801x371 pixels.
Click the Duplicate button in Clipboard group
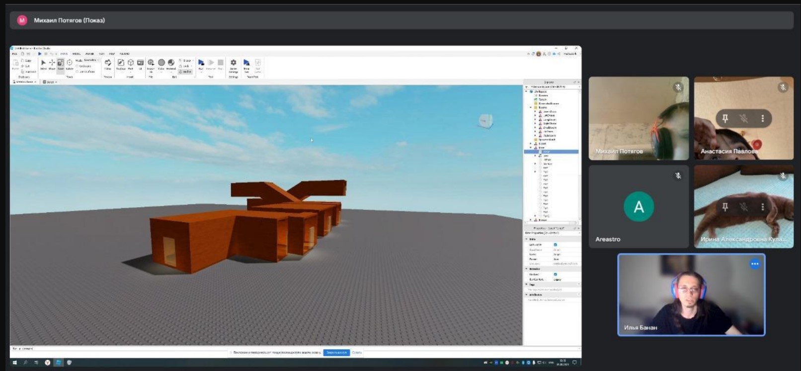pos(29,71)
